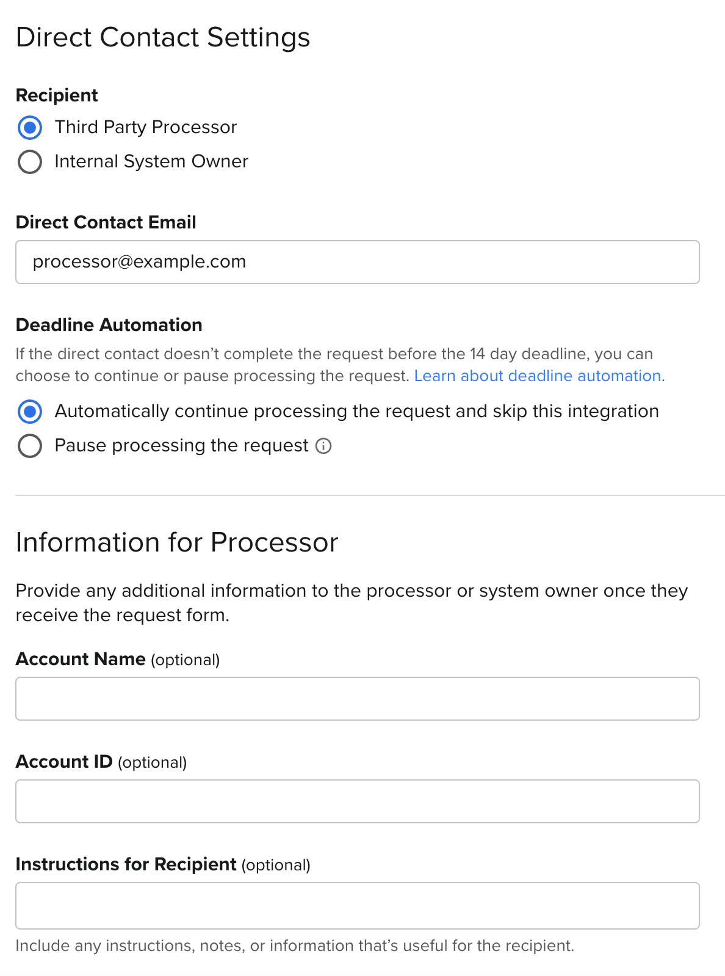This screenshot has width=725, height=976.
Task: Focus the Instructions for Recipient text box
Action: point(357,906)
